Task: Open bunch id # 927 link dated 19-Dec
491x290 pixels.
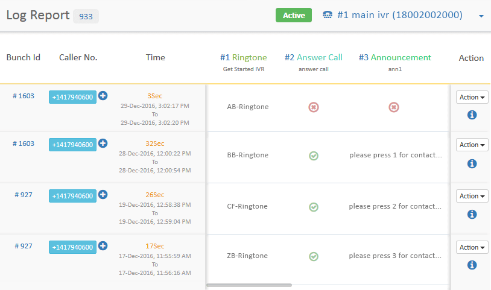Action: click(x=24, y=195)
